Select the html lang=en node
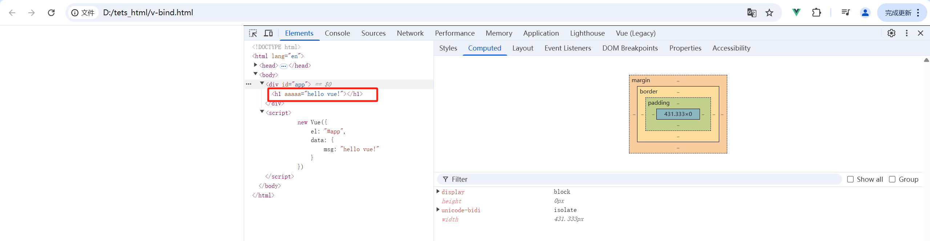 pos(278,56)
